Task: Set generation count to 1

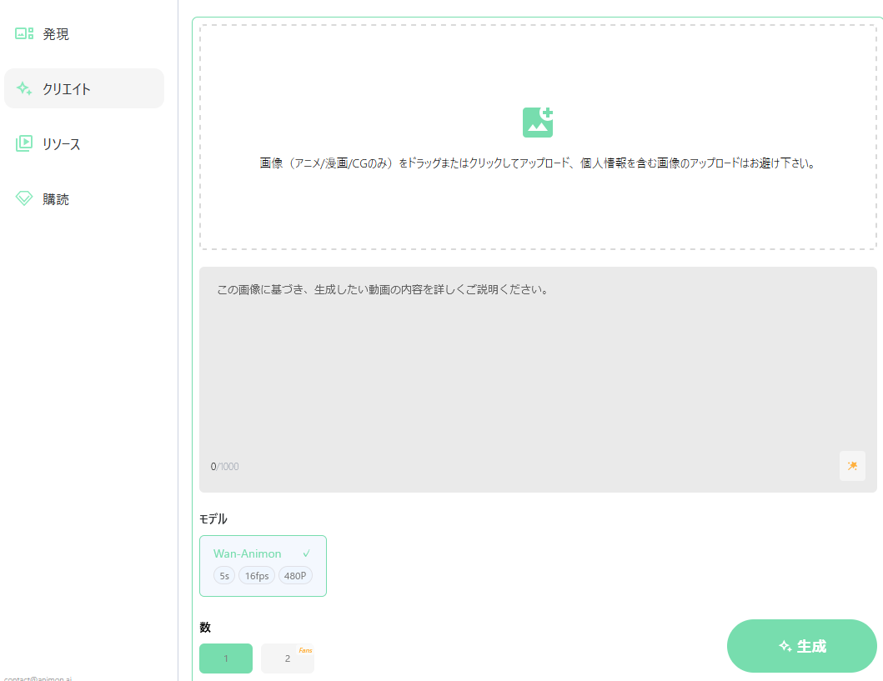Action: 225,658
